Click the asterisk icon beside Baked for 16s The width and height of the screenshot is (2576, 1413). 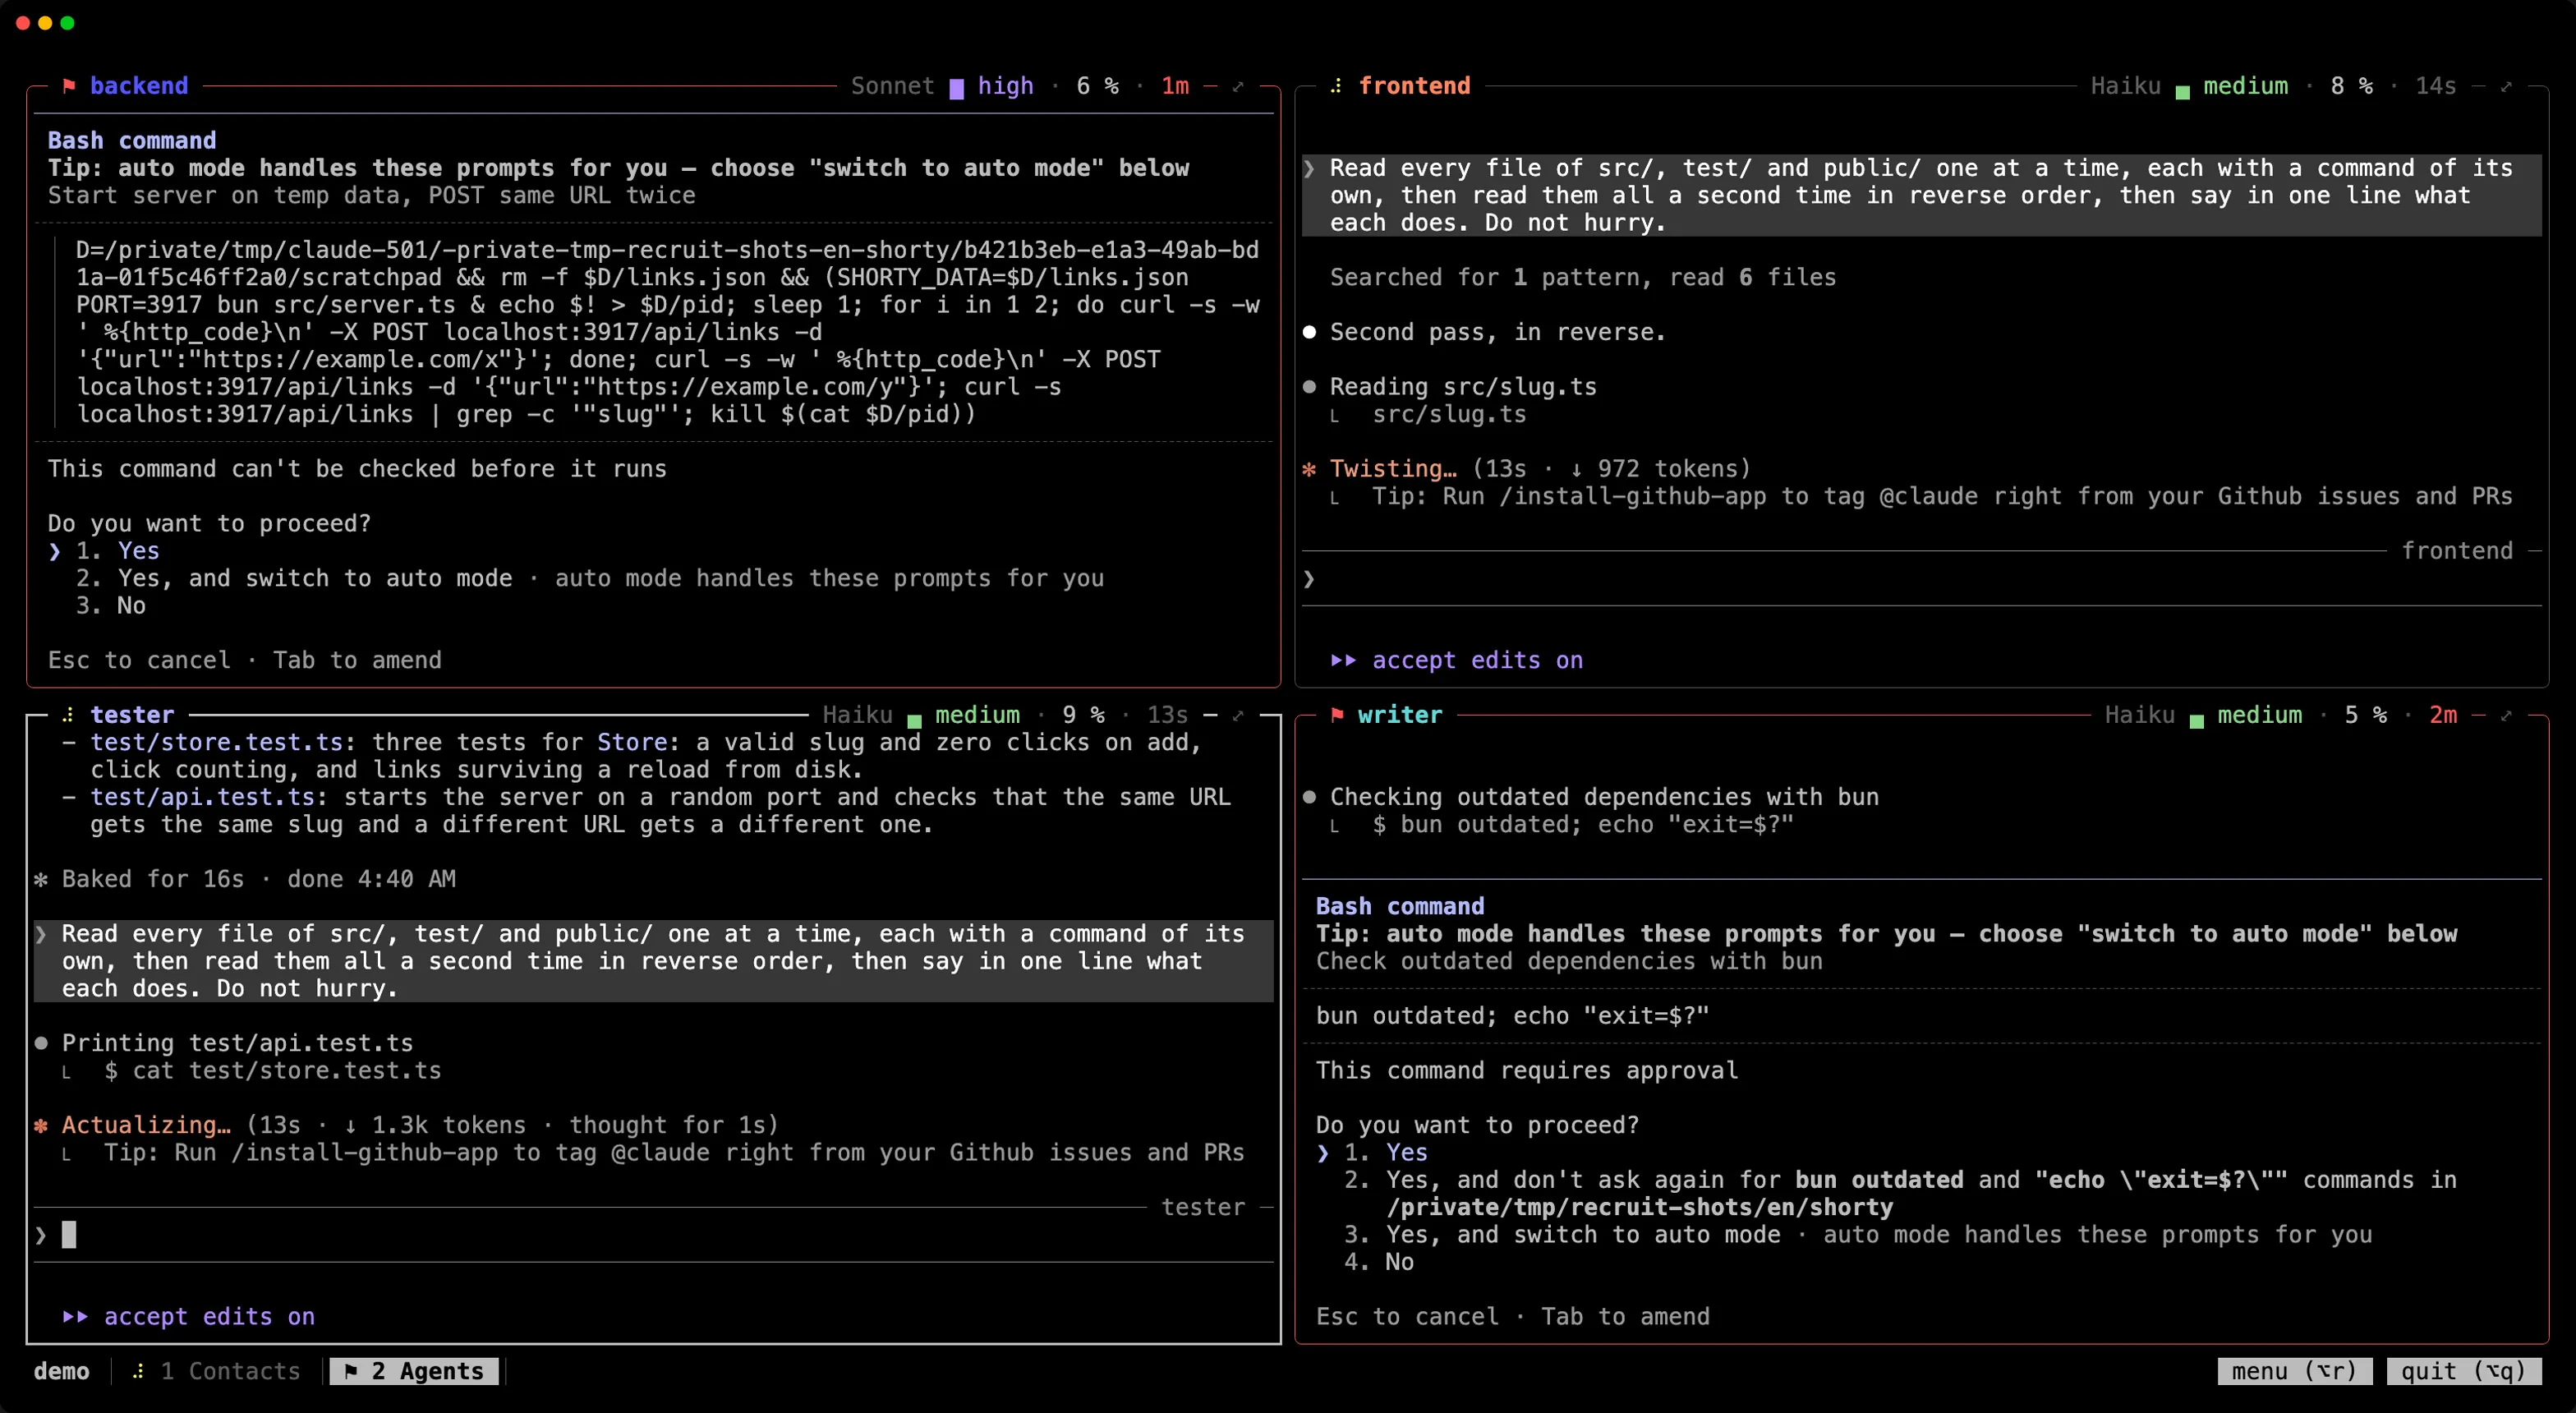(x=41, y=879)
